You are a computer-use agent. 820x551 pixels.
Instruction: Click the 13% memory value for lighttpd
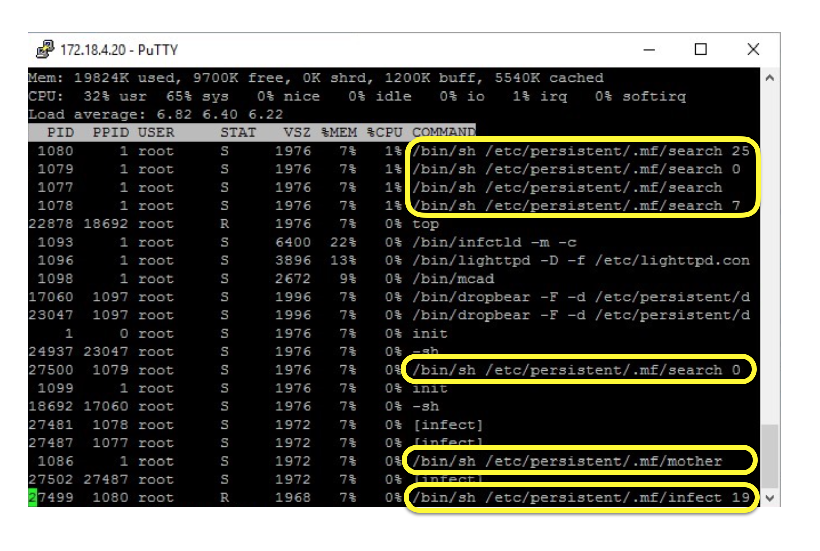point(343,260)
